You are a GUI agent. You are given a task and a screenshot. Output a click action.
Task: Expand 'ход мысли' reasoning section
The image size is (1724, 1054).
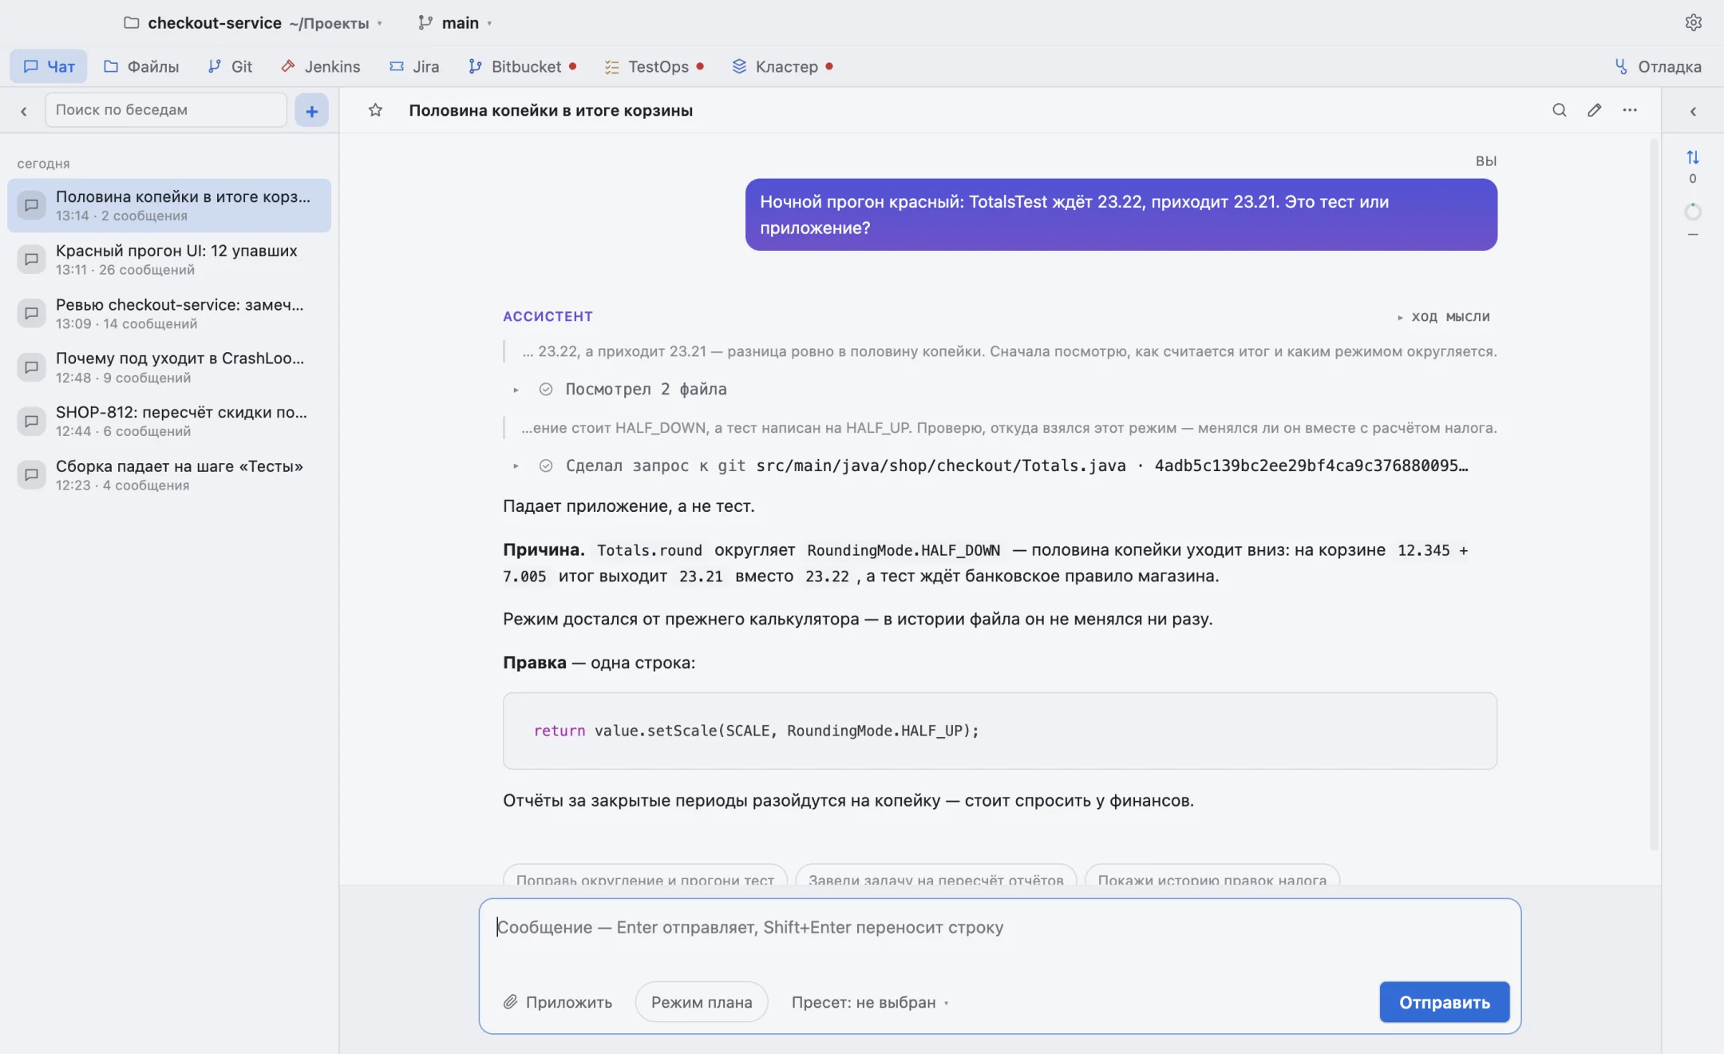[1443, 316]
